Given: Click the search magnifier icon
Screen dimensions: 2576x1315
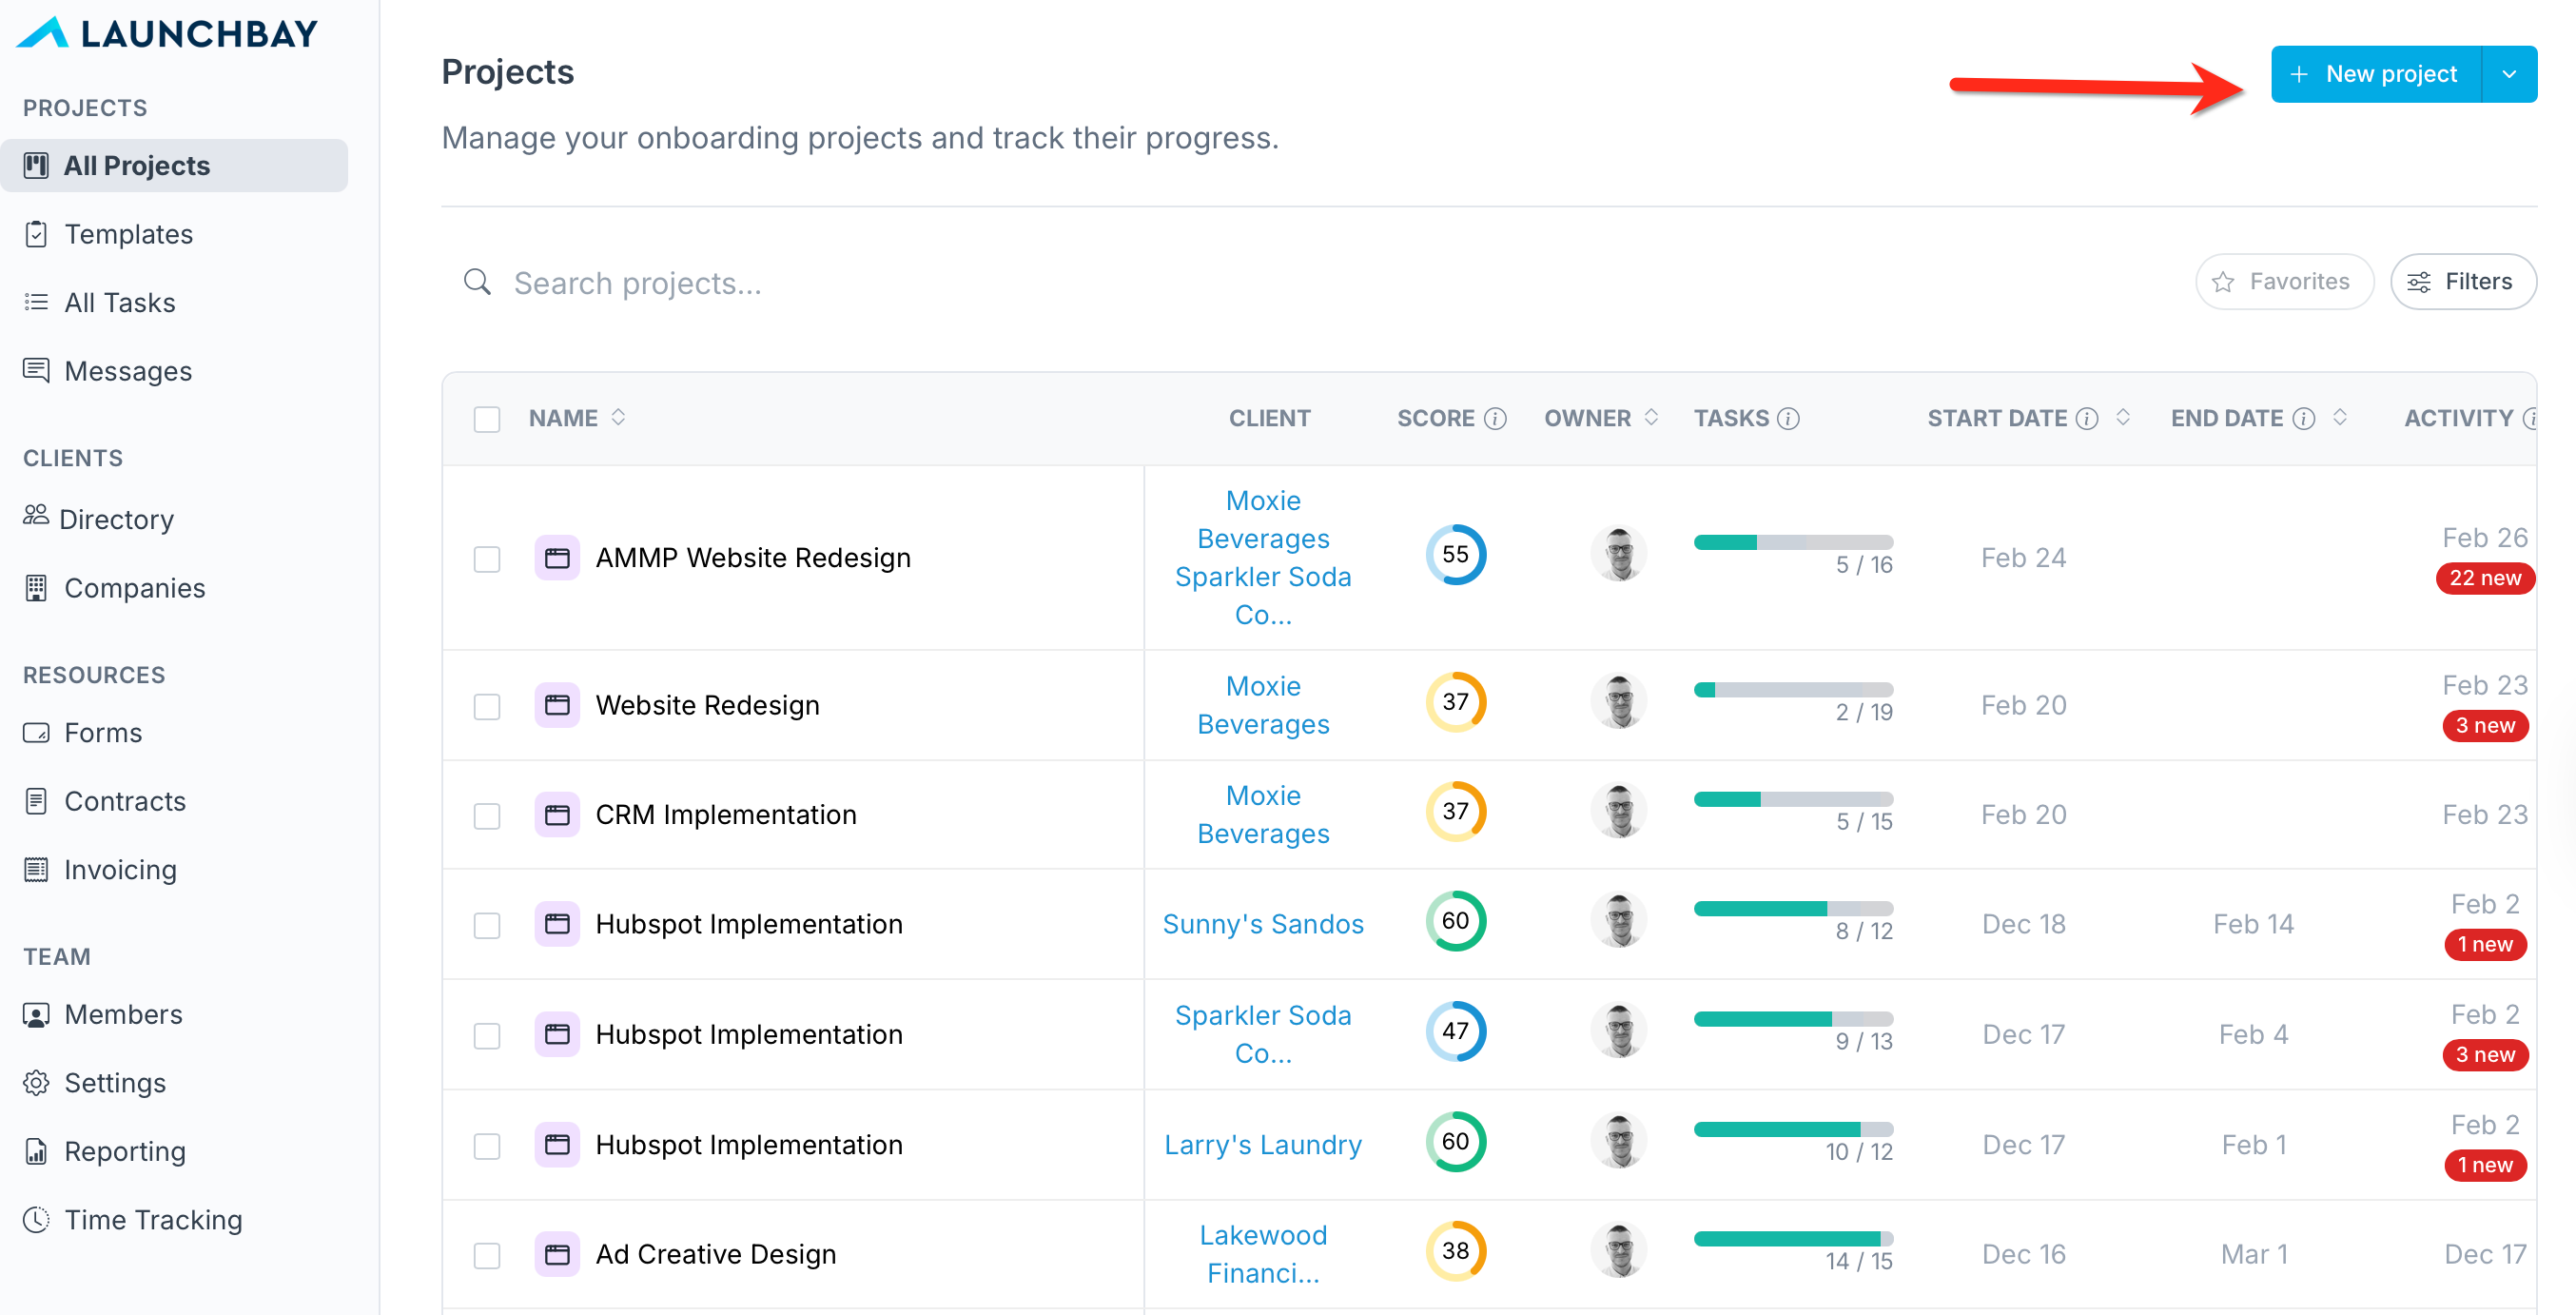Looking at the screenshot, I should click(x=477, y=283).
